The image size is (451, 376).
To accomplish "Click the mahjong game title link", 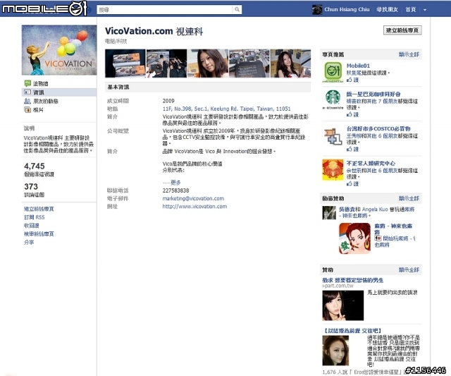I will 393,229.
